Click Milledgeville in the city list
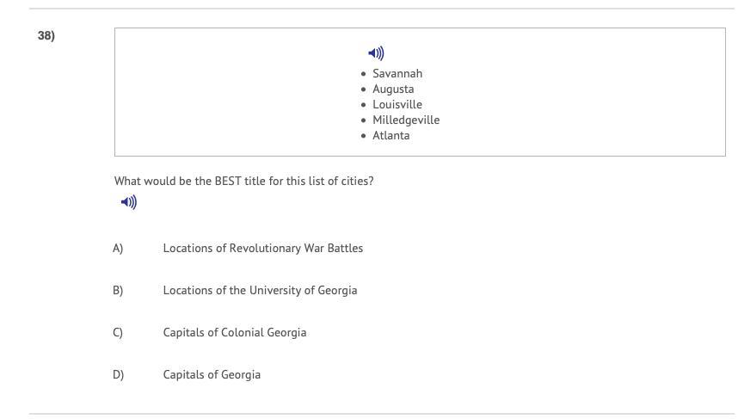The height and width of the screenshot is (419, 738). (x=406, y=120)
